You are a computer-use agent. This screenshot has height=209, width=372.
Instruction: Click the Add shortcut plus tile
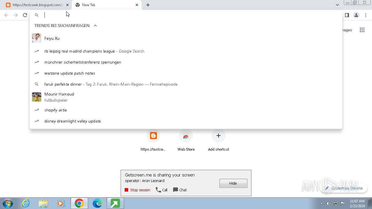pos(219,140)
